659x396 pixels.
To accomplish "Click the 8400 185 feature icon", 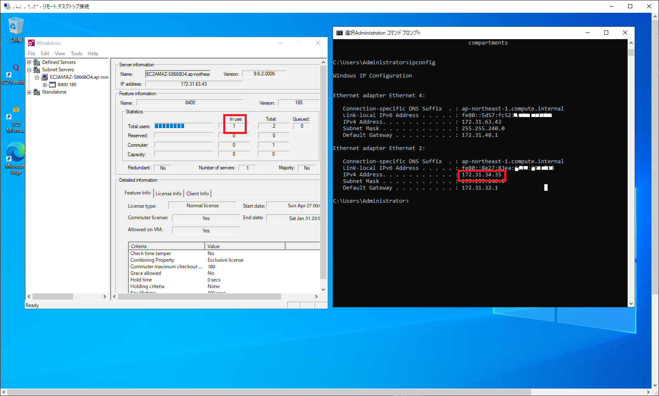I will (x=52, y=84).
